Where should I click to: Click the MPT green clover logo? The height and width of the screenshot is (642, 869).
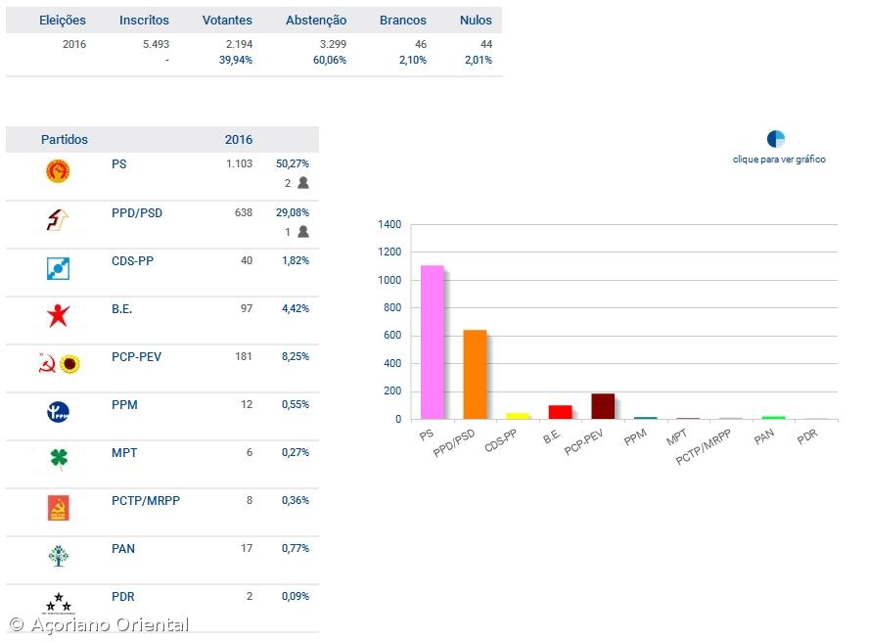click(x=58, y=460)
